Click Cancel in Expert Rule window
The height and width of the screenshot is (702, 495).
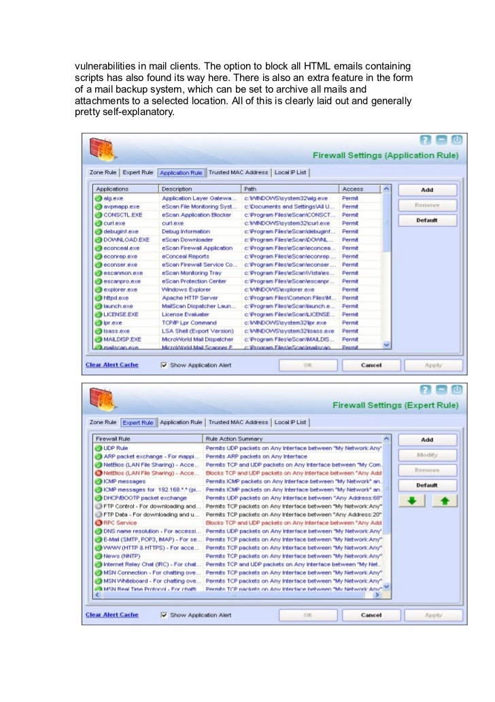coord(371,615)
